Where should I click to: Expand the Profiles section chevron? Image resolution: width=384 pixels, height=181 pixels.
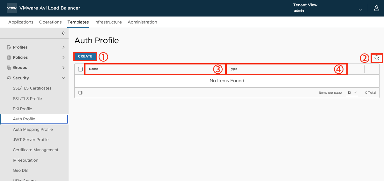point(63,47)
